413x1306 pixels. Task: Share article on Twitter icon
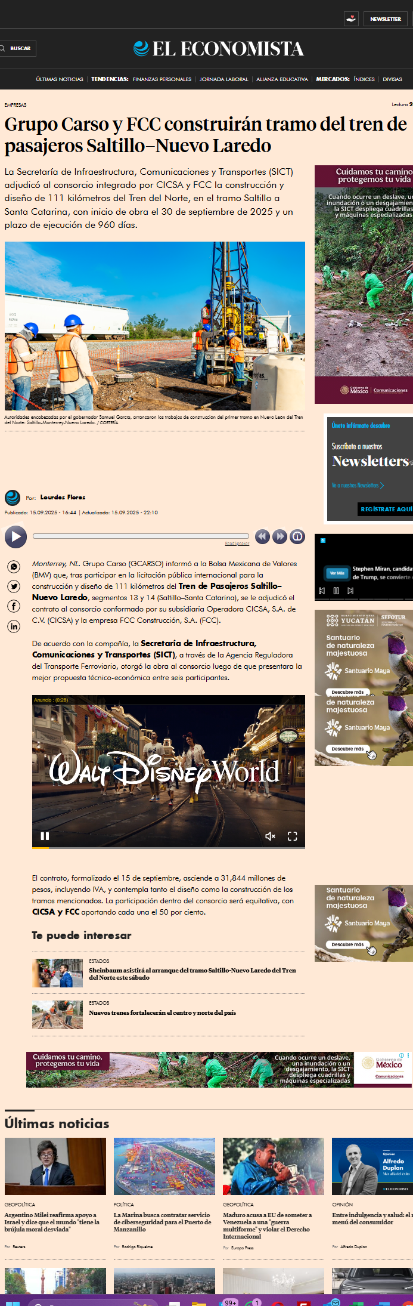point(14,586)
